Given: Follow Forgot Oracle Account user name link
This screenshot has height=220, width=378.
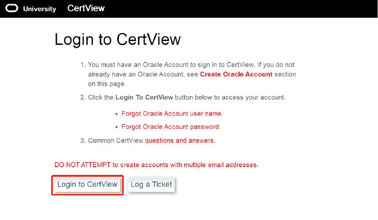Looking at the screenshot, I should [172, 114].
